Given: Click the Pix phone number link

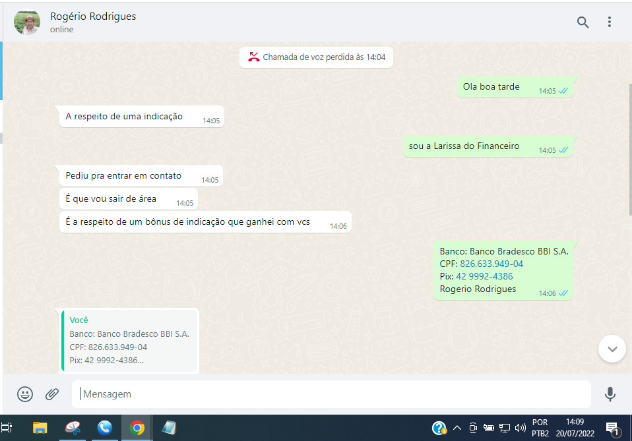Looking at the screenshot, I should coord(484,276).
